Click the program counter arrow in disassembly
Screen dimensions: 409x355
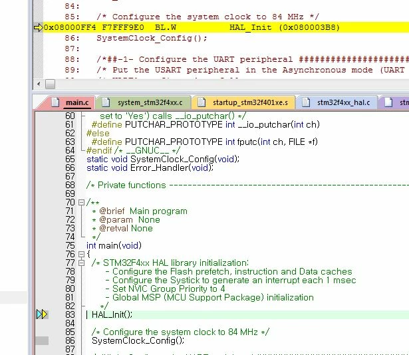39,27
